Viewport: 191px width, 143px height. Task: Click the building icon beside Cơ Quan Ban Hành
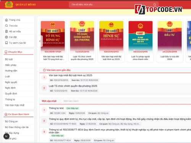pyautogui.click(x=6, y=114)
